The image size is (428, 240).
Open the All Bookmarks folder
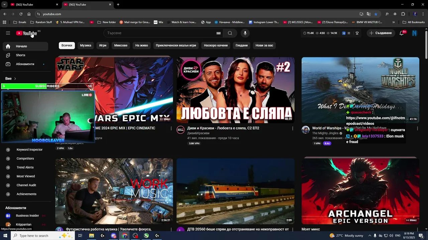(414, 22)
